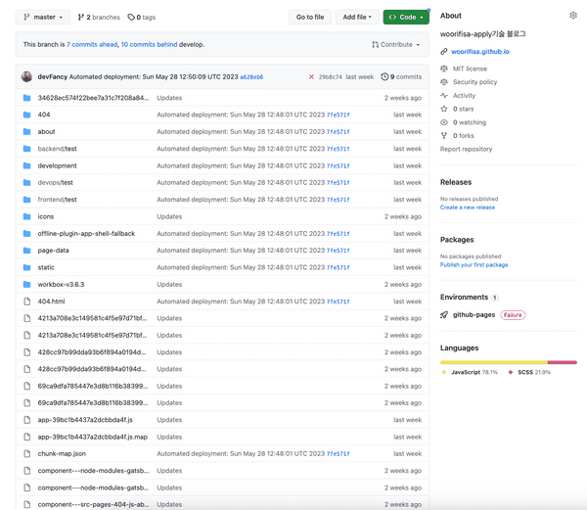Open the chunk-map.json file
The width and height of the screenshot is (587, 510).
[x=62, y=454]
